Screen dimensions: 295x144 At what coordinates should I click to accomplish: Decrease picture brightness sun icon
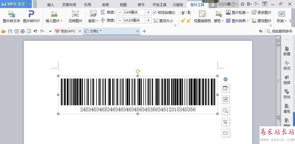tap(189, 21)
